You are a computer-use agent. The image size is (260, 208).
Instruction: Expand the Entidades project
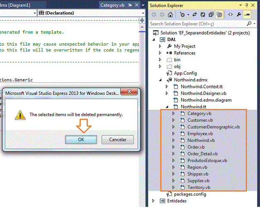(x=153, y=201)
